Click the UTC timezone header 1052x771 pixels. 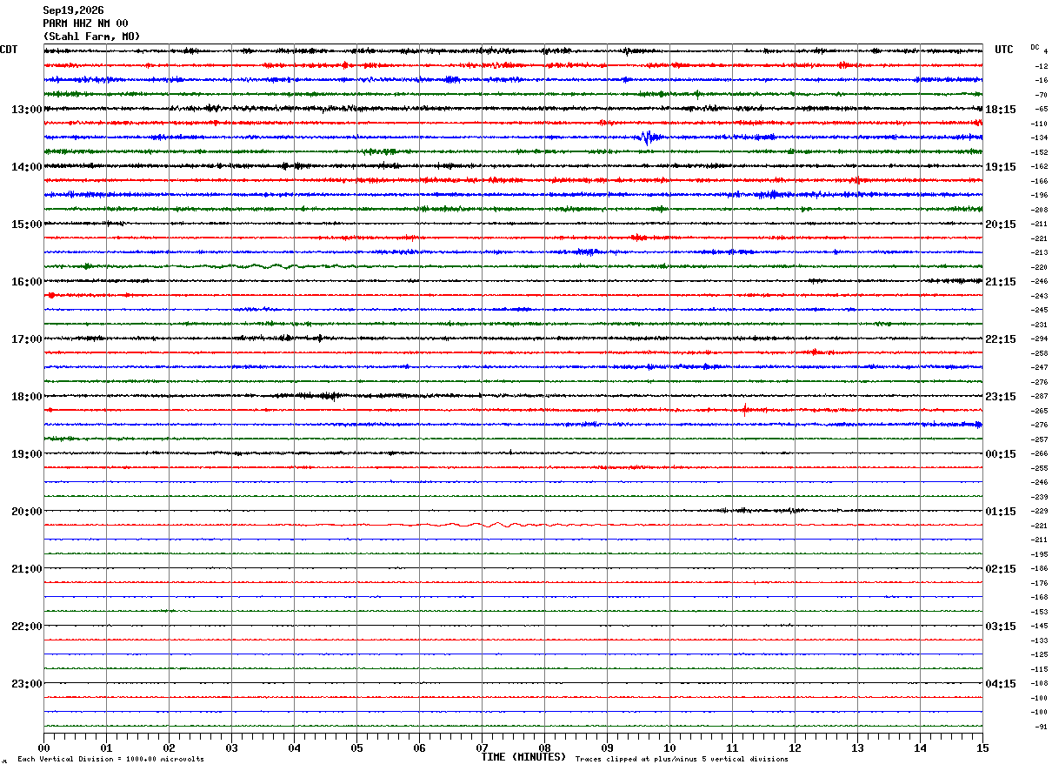coord(1004,50)
